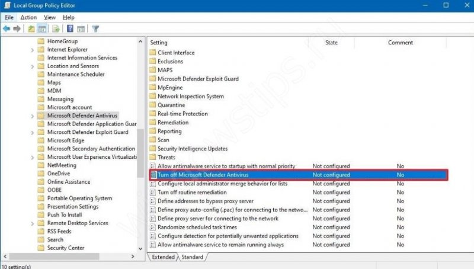Viewport: 474px width, 269px height.
Task: Click the tree horizontal scroll left arrow
Action: pyautogui.click(x=5, y=257)
